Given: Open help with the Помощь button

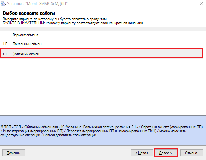Looking at the screenshot, I should coord(14,153).
